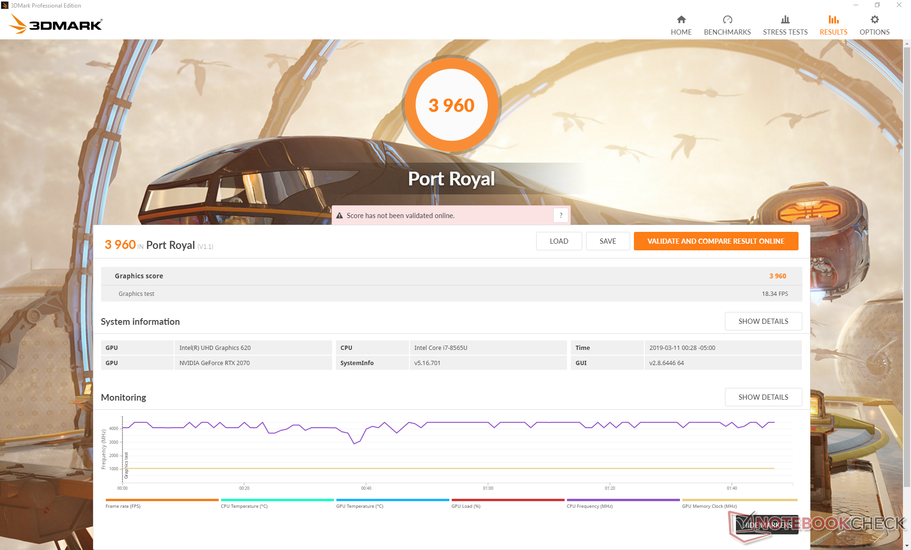The width and height of the screenshot is (911, 550).
Task: Toggle CPU Frequency (MHz) purple legend
Action: click(589, 506)
